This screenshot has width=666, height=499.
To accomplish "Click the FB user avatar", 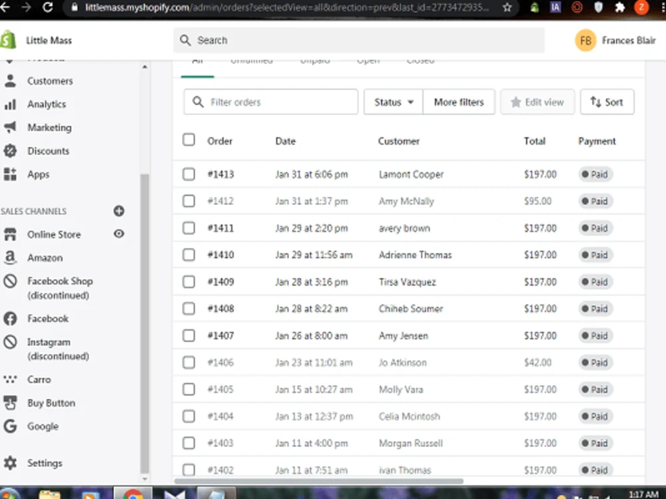I will [585, 41].
